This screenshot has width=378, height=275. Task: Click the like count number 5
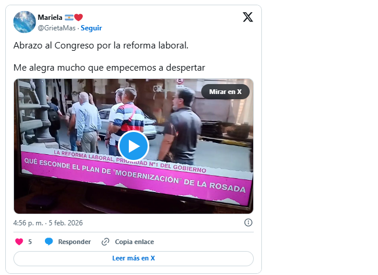(30, 242)
